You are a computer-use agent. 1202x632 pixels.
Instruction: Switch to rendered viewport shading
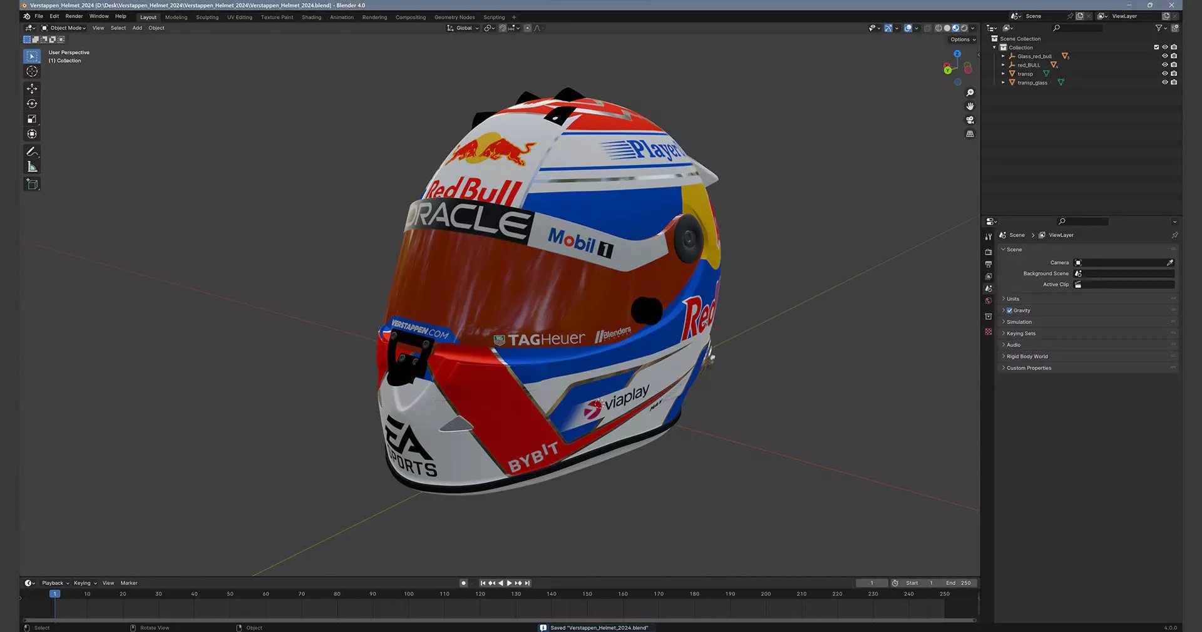point(964,28)
